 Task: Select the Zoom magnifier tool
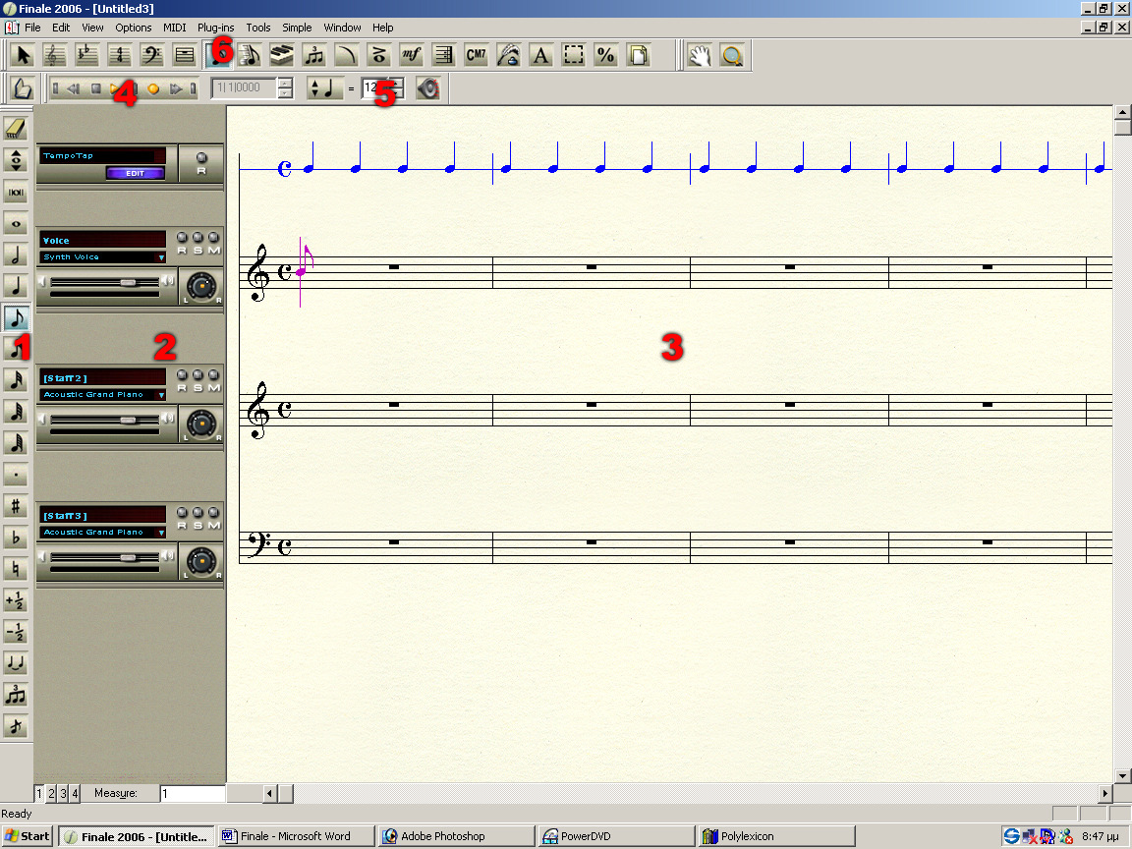click(x=732, y=56)
